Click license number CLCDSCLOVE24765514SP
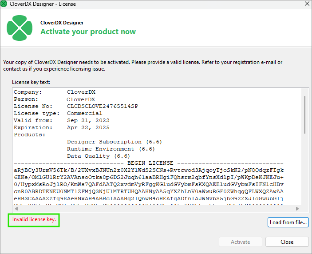This screenshot has width=312, height=254. (103, 106)
